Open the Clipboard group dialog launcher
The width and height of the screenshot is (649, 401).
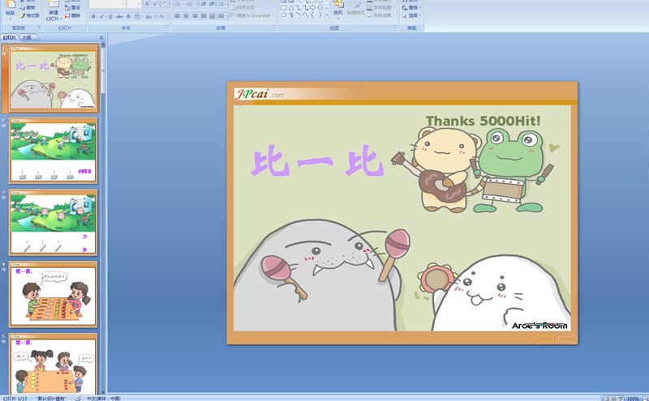point(39,28)
